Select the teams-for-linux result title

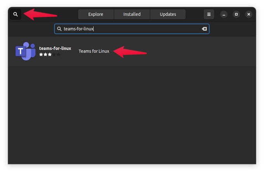(55, 48)
